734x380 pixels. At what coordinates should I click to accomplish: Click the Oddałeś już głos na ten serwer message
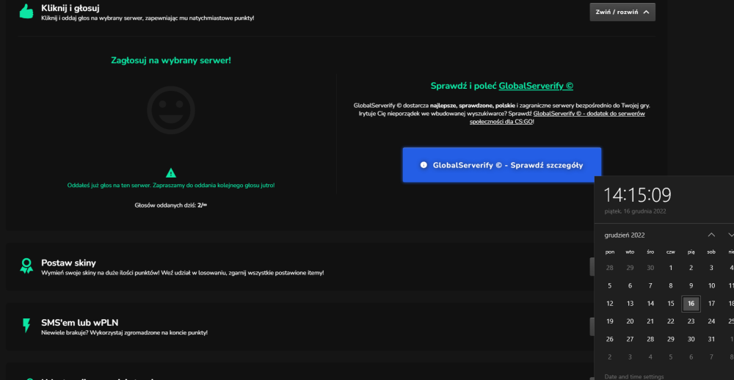pyautogui.click(x=171, y=186)
